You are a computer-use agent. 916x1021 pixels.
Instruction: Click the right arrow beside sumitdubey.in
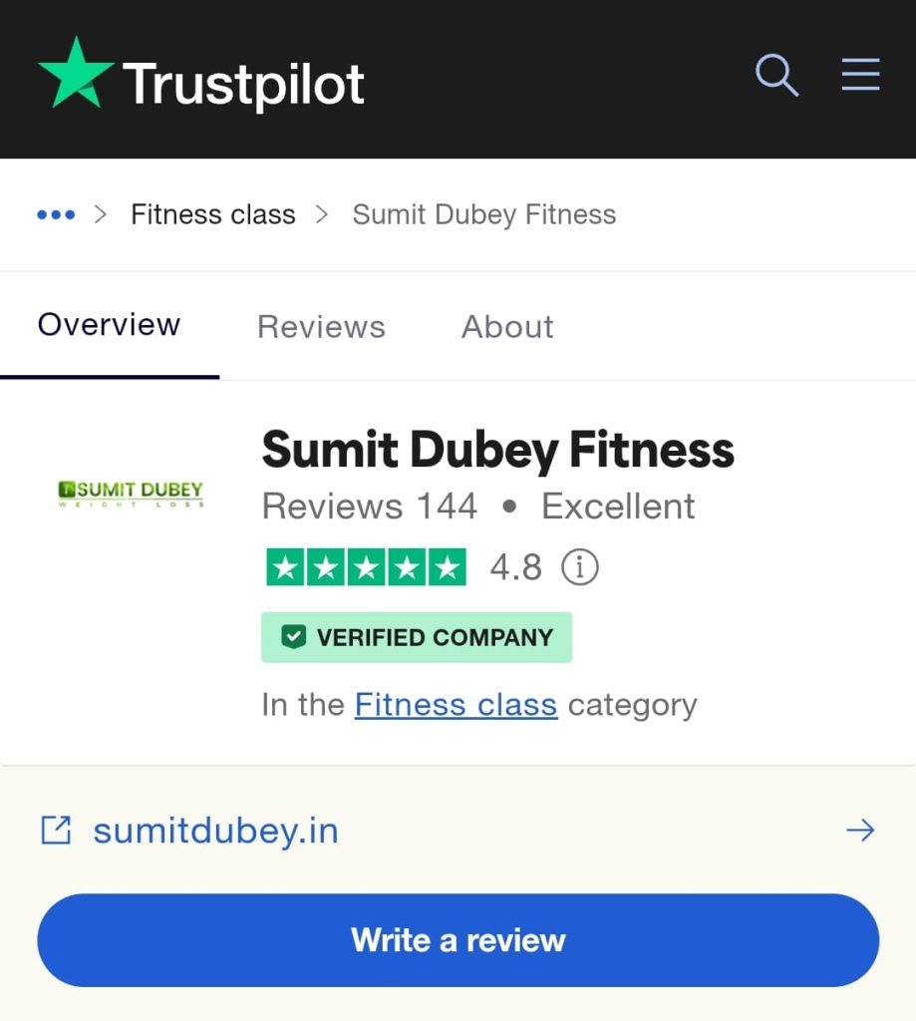click(860, 831)
